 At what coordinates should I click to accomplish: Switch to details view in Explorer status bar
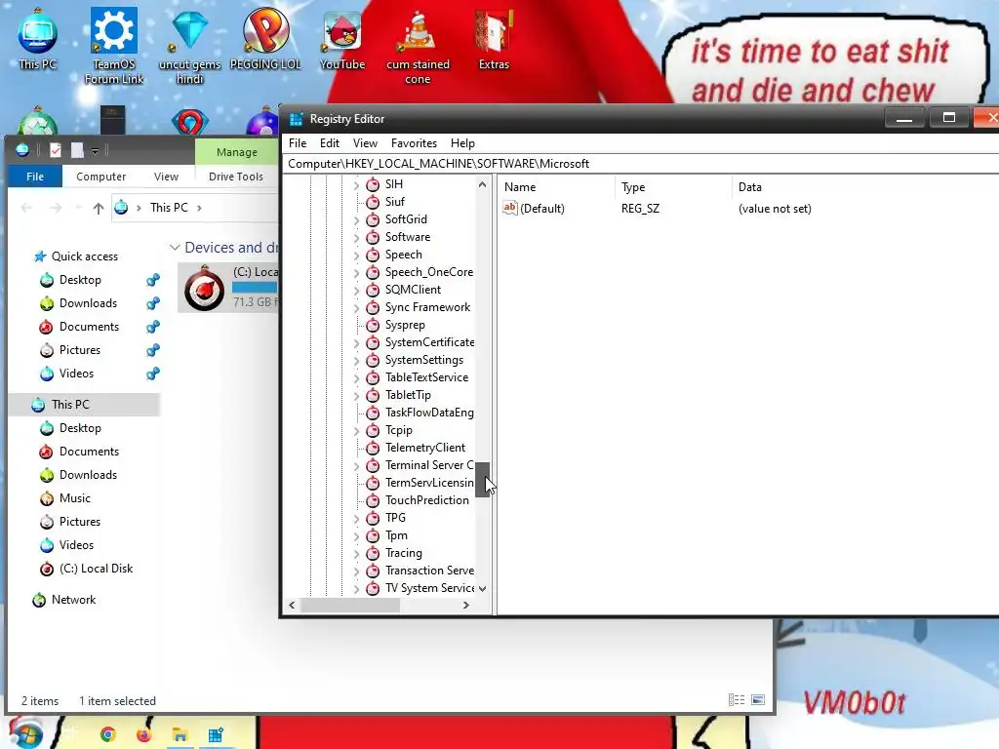coord(737,700)
